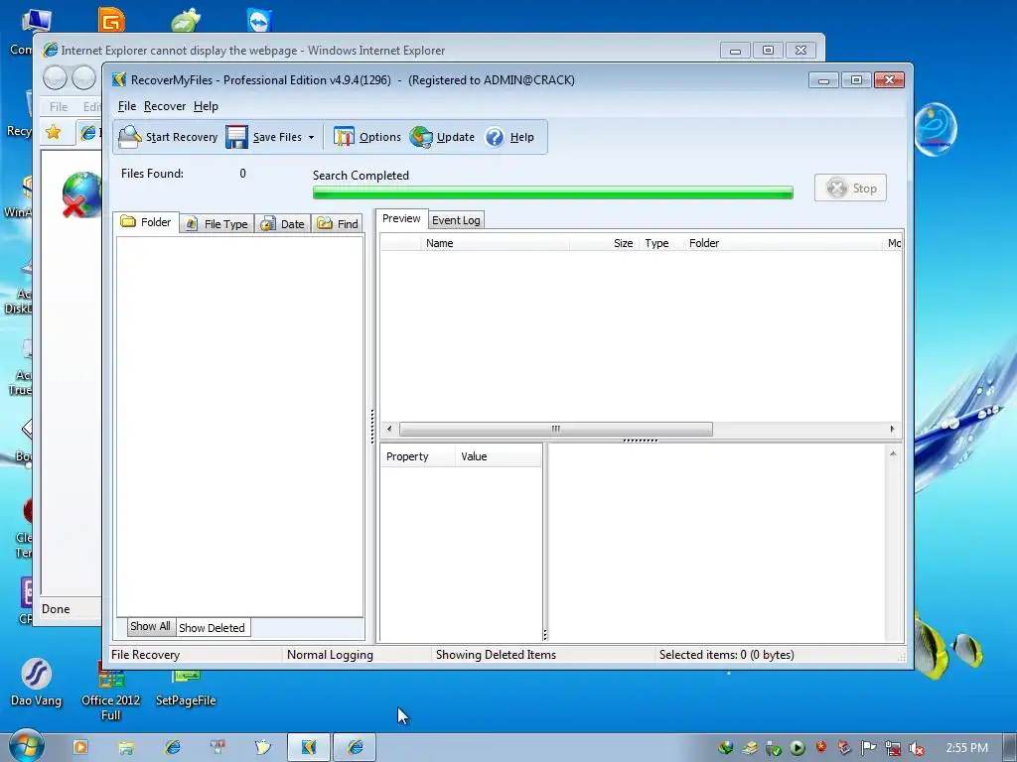Open the SetPageFile desktop icon
Viewport: 1017px width, 762px height.
[x=186, y=690]
